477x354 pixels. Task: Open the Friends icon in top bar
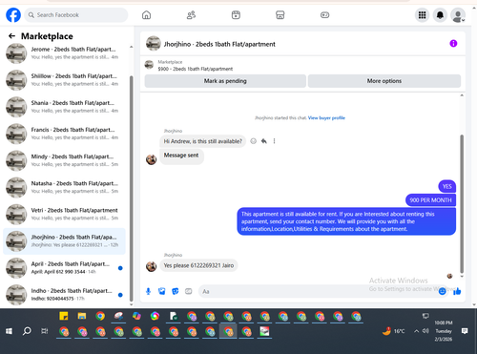click(191, 15)
